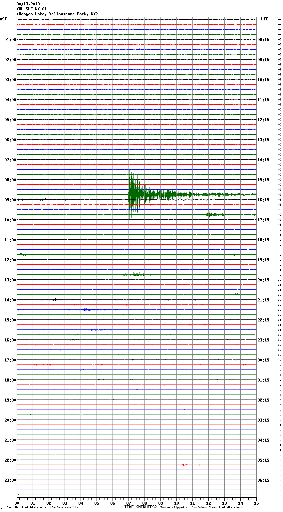The height and width of the screenshot is (512, 283).
Task: Click minute 00 on the bottom axis
Action: click(17, 503)
